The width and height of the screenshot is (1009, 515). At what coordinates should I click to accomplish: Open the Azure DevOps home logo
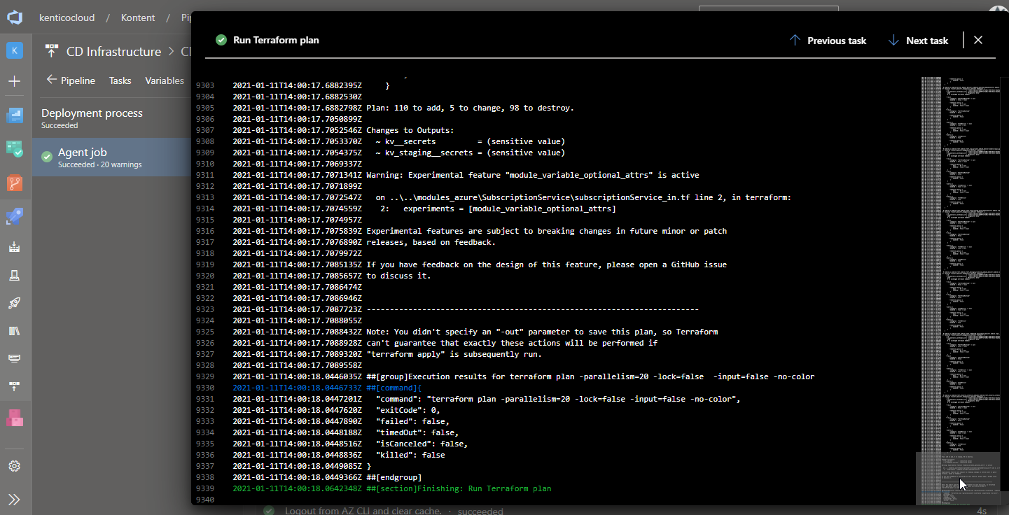[x=15, y=17]
